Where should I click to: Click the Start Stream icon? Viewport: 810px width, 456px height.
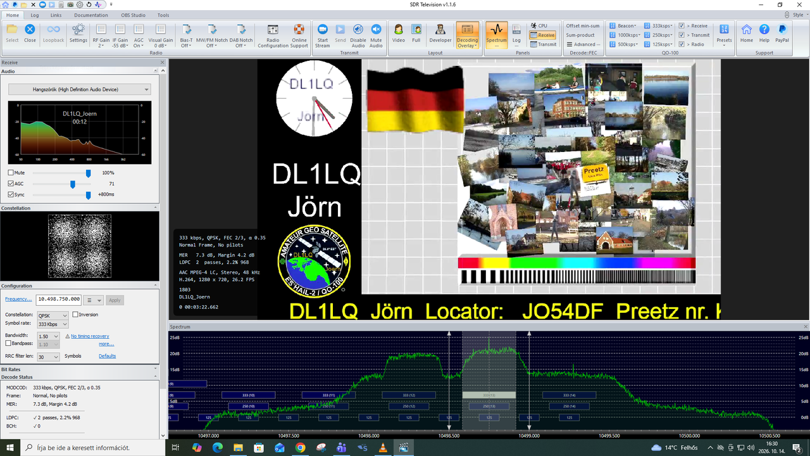(322, 36)
